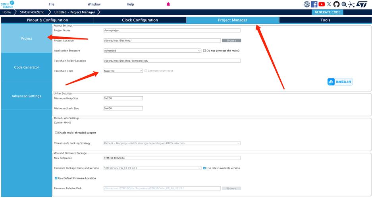The image size is (372, 198).
Task: Open the YouTube icon link
Action: (322, 4)
